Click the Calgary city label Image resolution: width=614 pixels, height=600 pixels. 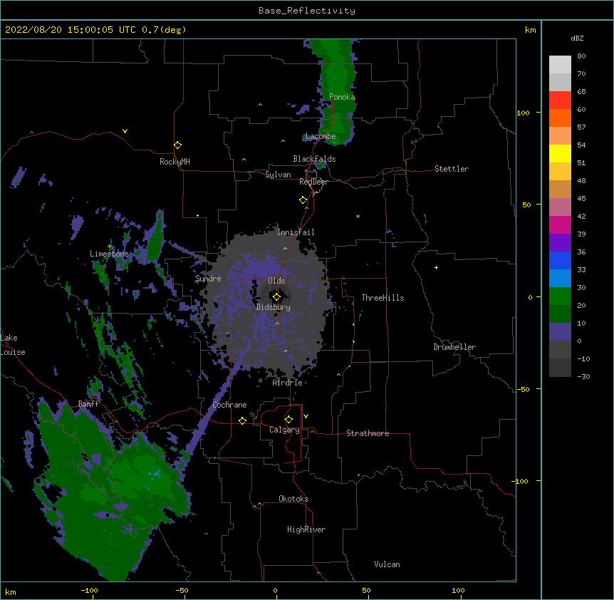tap(284, 430)
